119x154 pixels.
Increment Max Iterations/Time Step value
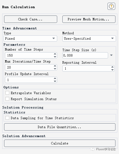[x=55, y=66]
